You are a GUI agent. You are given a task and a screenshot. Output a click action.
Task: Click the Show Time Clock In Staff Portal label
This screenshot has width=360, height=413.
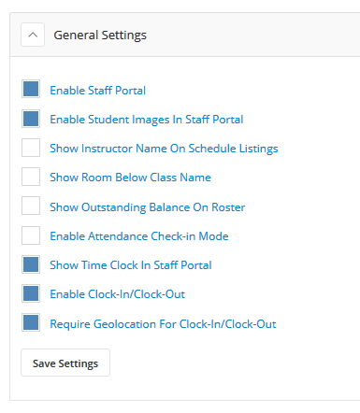click(x=131, y=265)
